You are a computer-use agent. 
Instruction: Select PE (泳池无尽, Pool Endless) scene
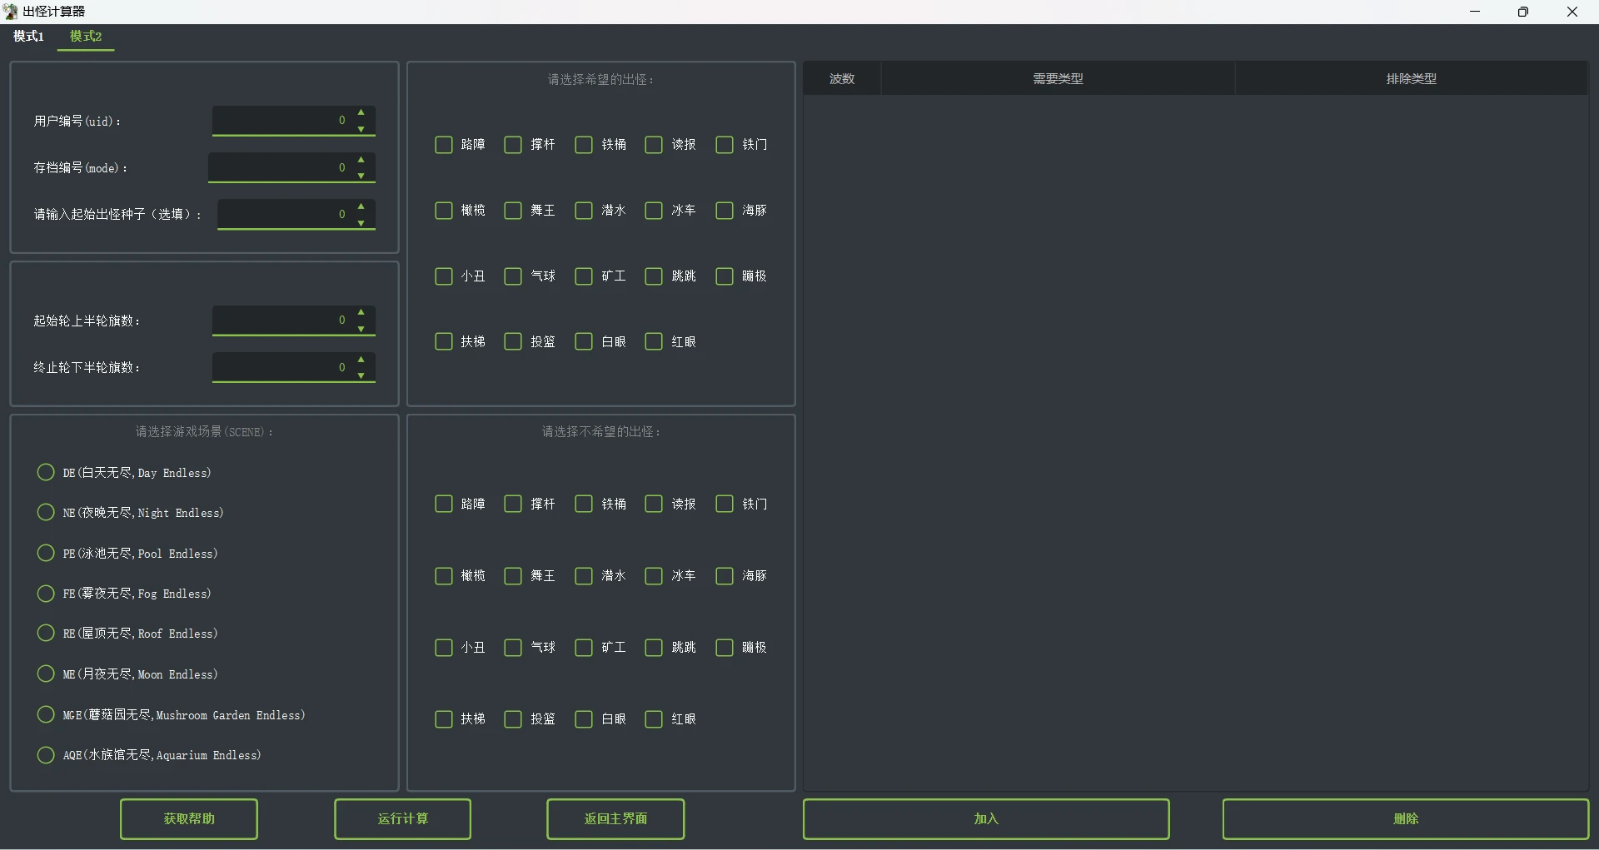[x=46, y=554]
